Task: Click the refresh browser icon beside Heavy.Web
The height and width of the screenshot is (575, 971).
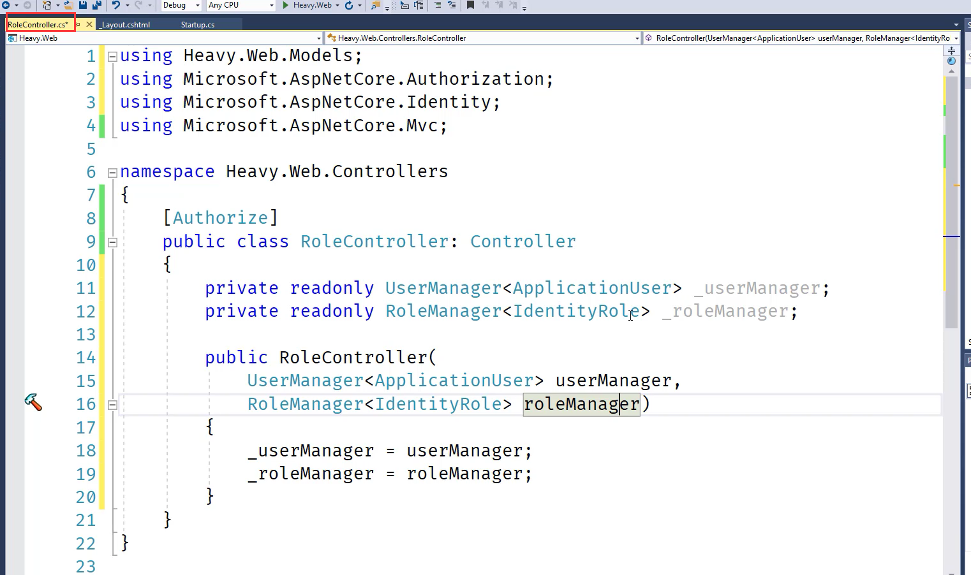Action: coord(349,5)
